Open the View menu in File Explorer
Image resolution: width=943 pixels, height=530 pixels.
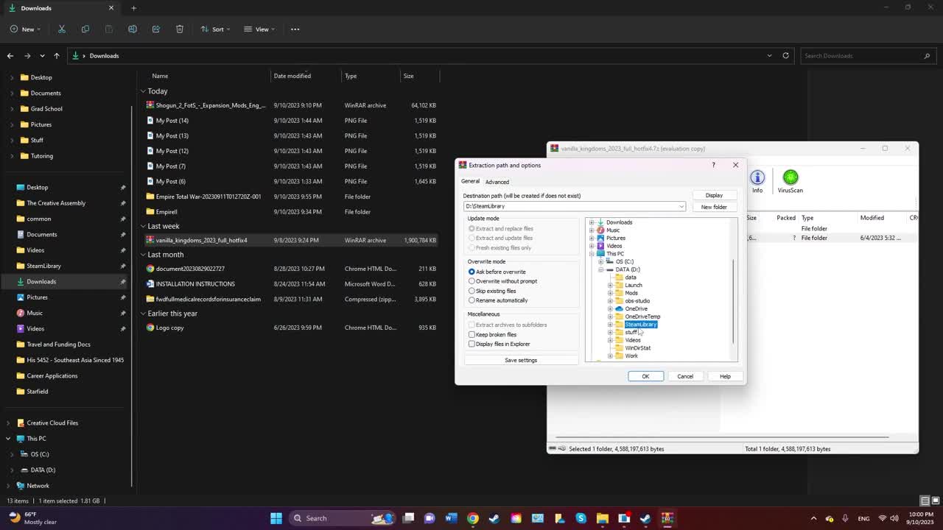[259, 29]
